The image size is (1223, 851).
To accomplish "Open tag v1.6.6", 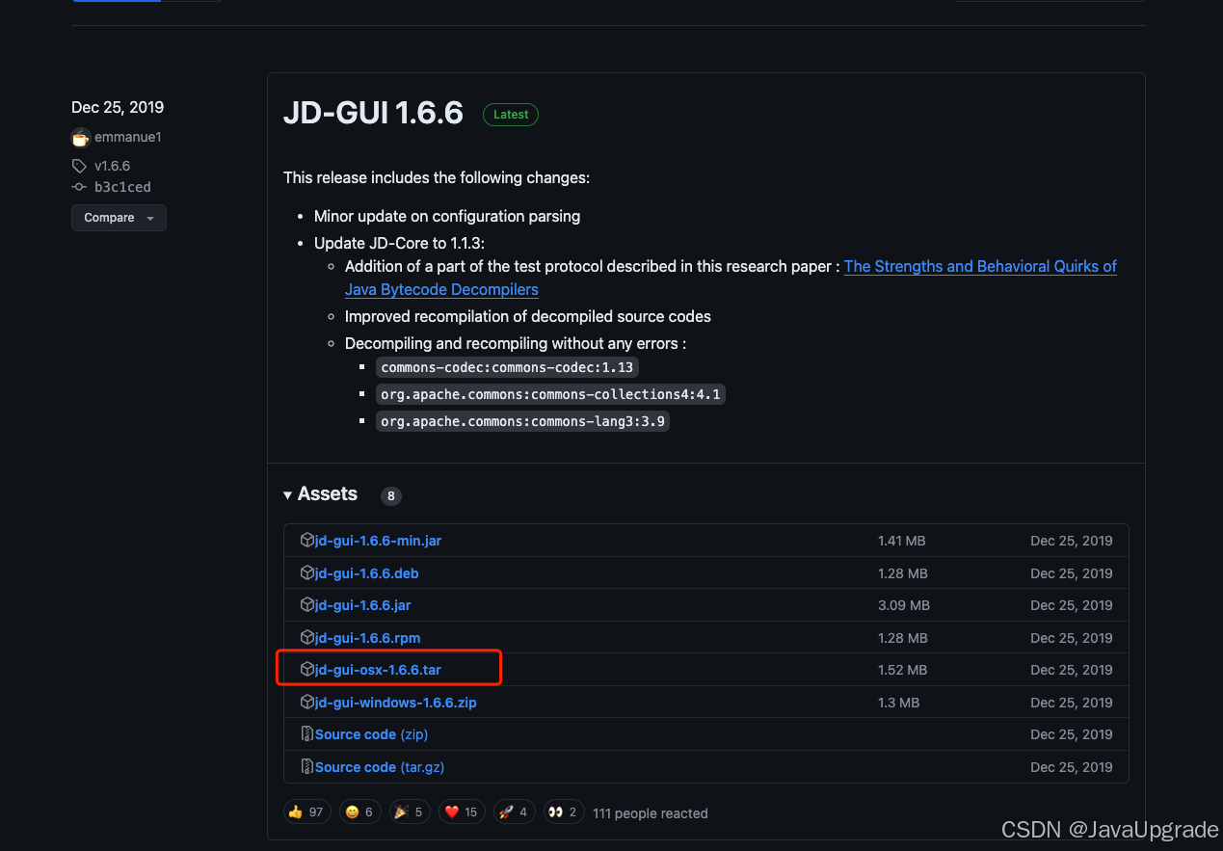I will click(x=112, y=166).
